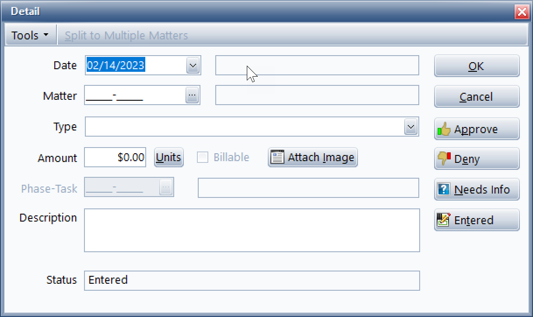This screenshot has width=533, height=317.
Task: Click the Matter description field on right
Action: pos(317,95)
